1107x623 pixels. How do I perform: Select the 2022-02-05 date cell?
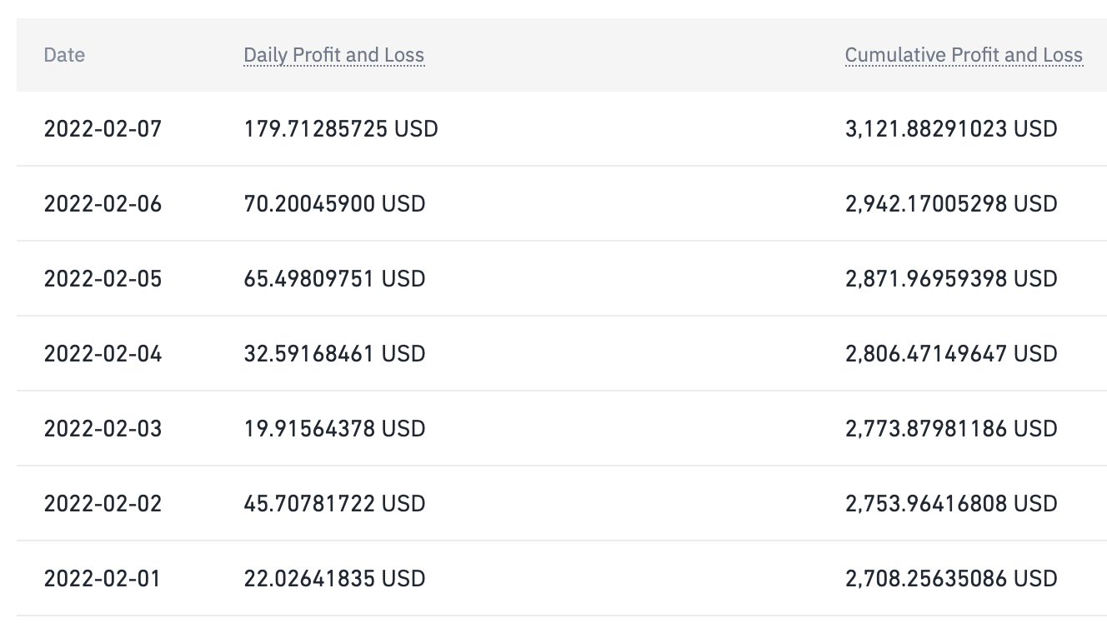tap(103, 279)
